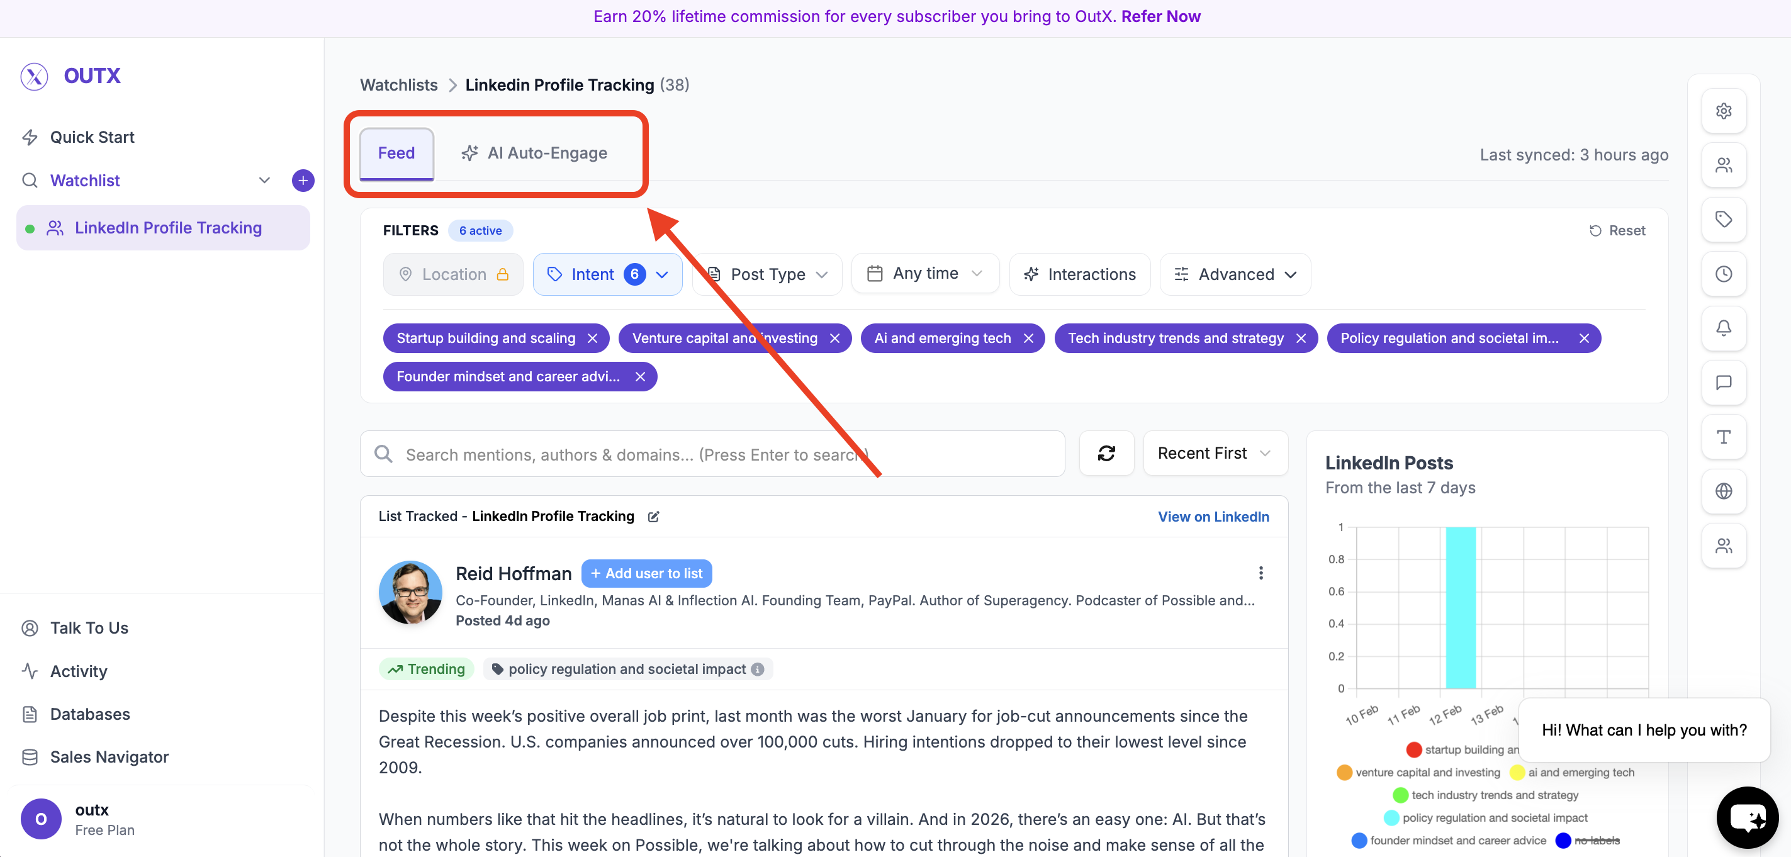Screen dimensions: 1791x857
Task: Expand the Intent filter dropdown
Action: tap(607, 274)
